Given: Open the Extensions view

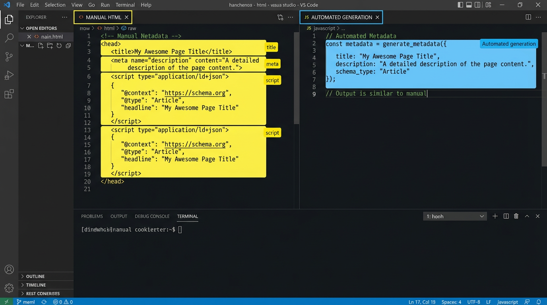Looking at the screenshot, I should pos(9,94).
